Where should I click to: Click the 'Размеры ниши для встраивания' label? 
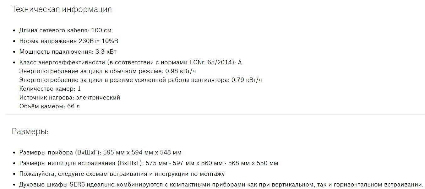point(68,163)
